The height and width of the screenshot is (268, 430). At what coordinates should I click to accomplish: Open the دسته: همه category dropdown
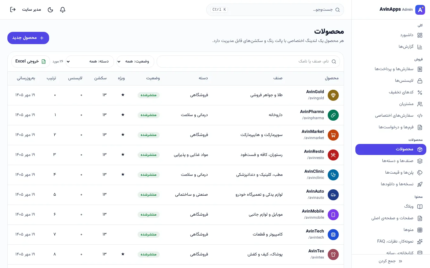coord(90,62)
